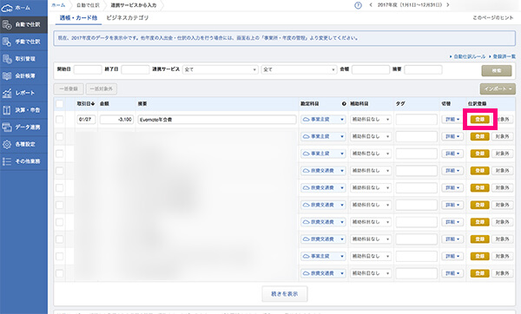Image resolution: width=521 pixels, height=314 pixels.
Task: Open その他業務 in the sidebar
Action: (23, 161)
